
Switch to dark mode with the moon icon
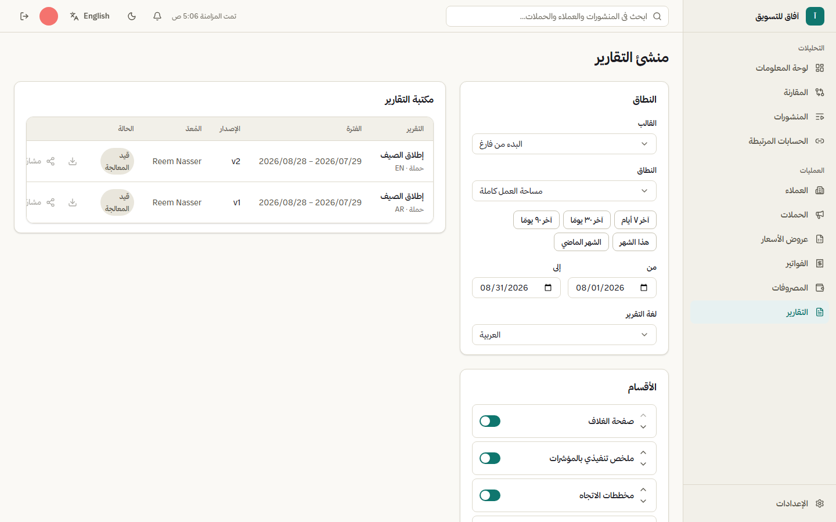[132, 16]
